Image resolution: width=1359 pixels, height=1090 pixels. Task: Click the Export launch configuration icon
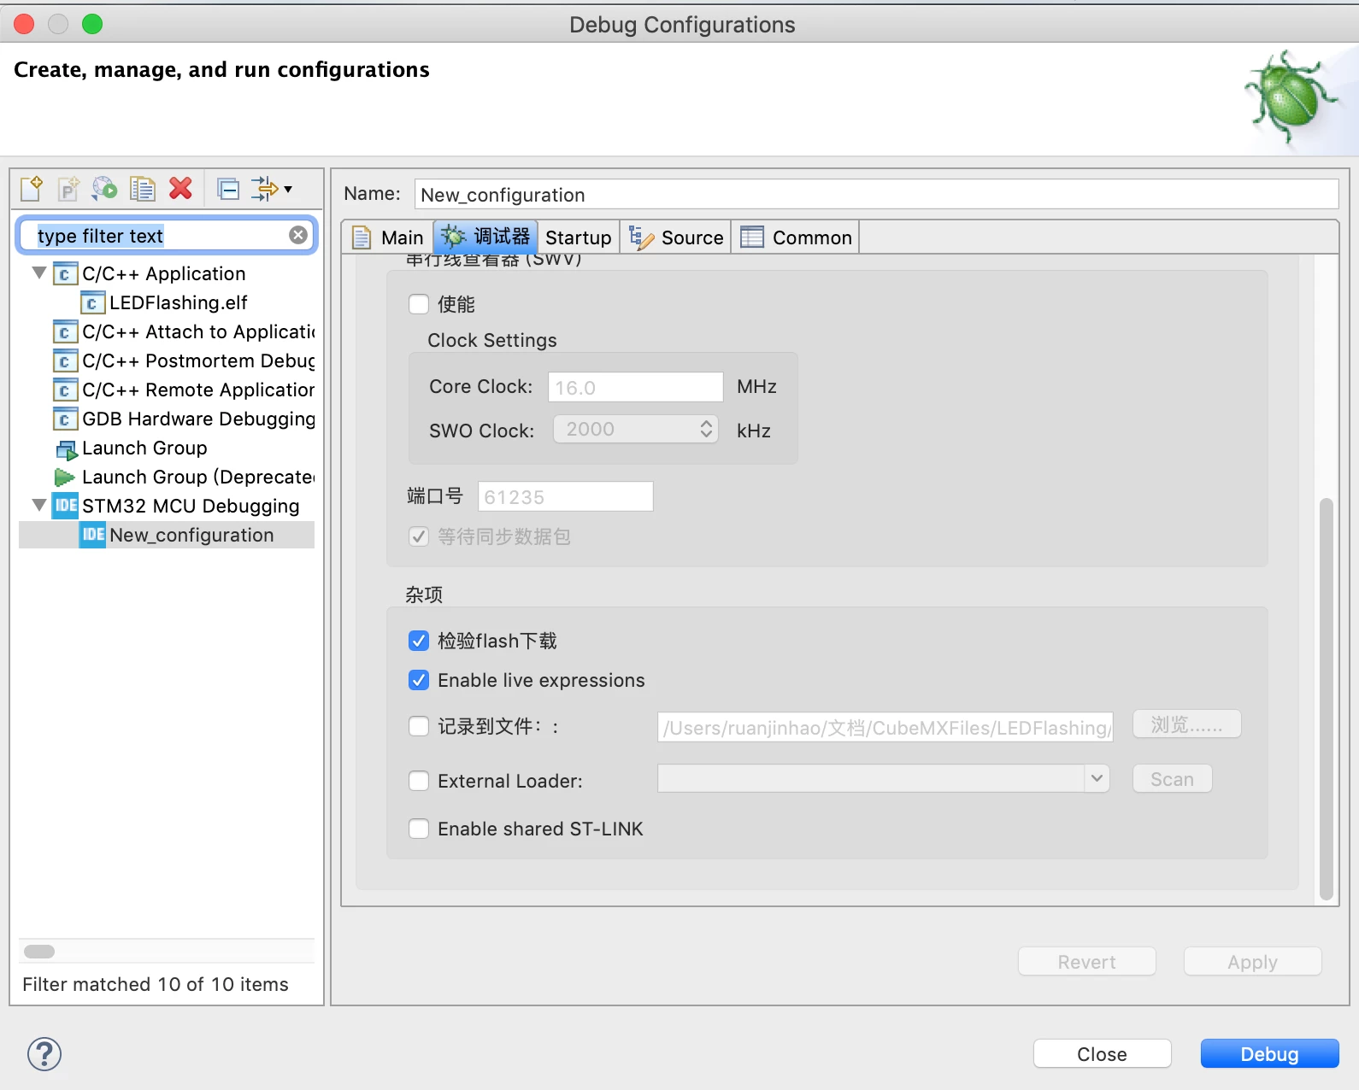pos(105,188)
